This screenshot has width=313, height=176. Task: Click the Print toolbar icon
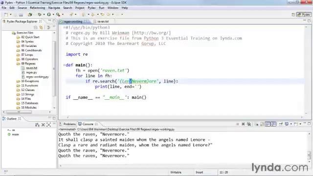coord(21,15)
